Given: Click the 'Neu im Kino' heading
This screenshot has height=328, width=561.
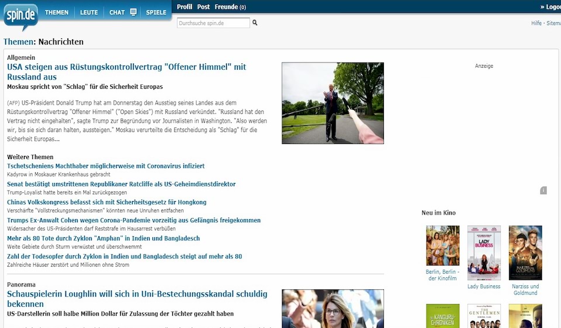Looking at the screenshot, I should [x=439, y=213].
